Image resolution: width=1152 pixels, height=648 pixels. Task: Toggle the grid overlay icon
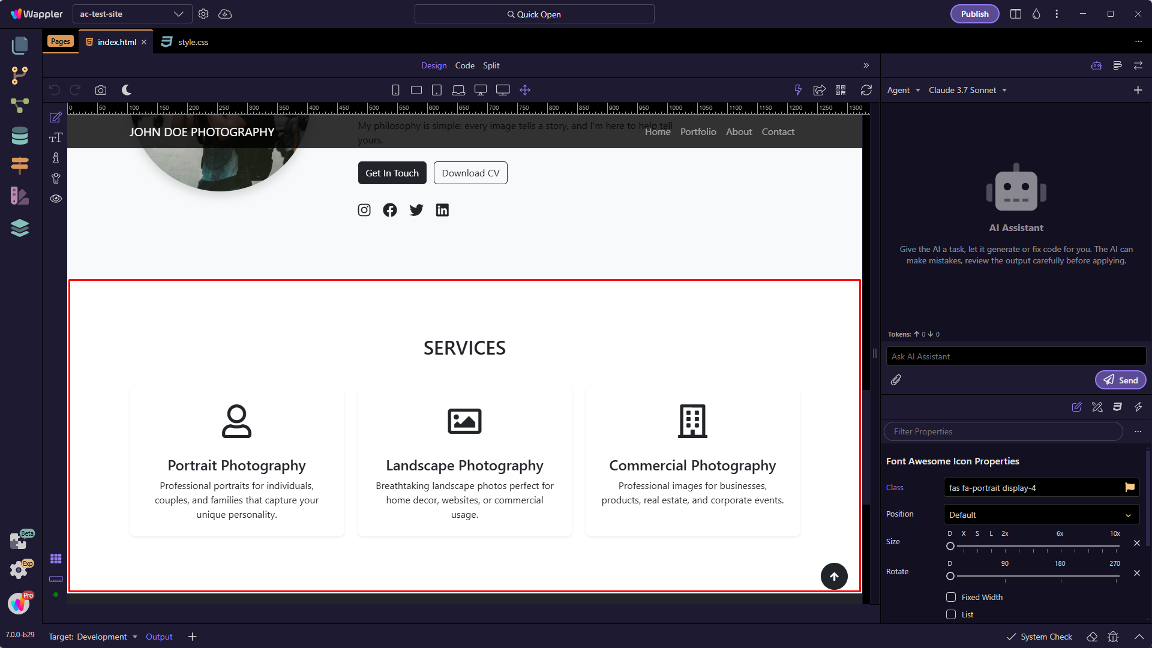[x=56, y=559]
